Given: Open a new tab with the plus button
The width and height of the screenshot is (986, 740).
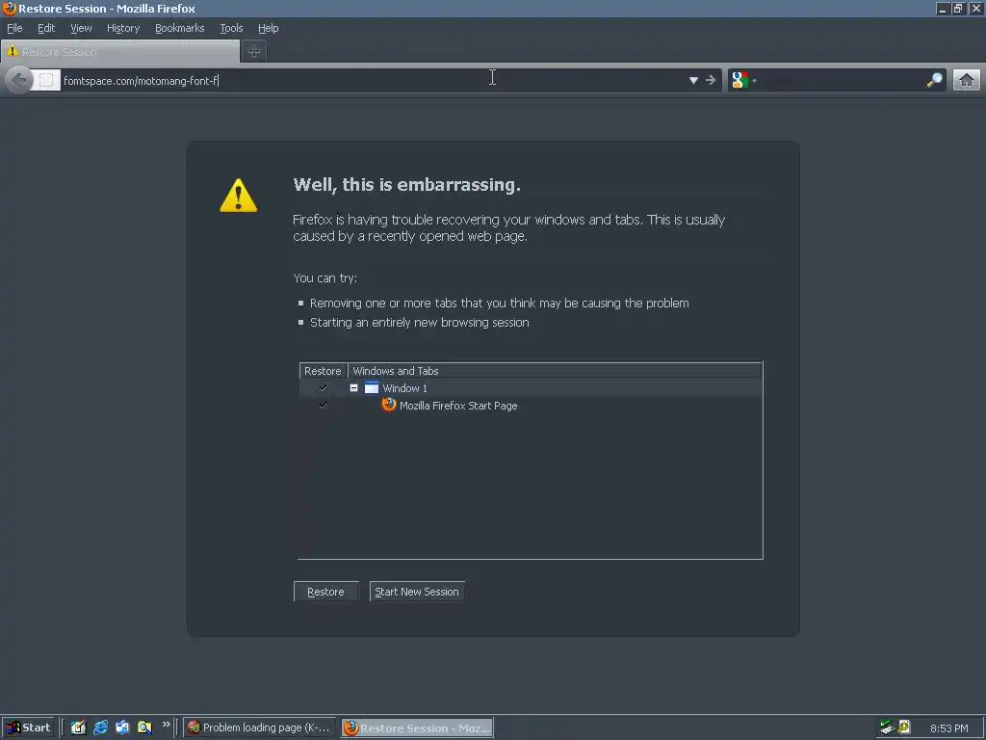Looking at the screenshot, I should [254, 52].
